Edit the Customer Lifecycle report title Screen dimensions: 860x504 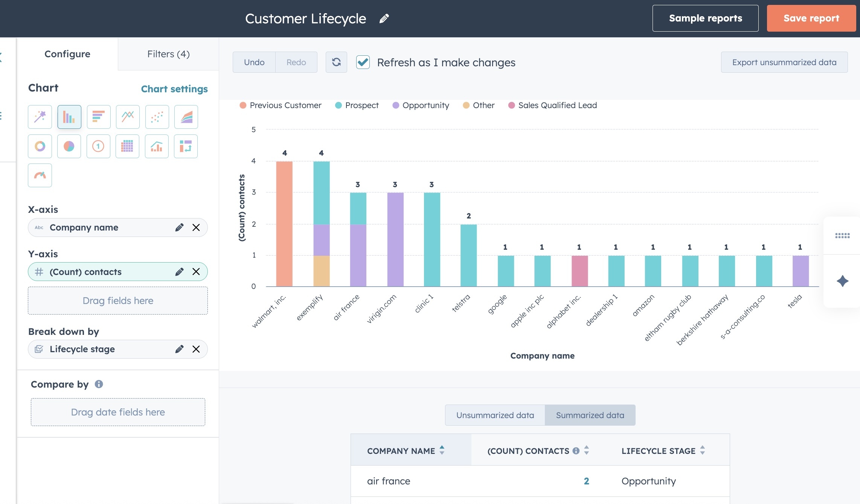pos(384,18)
